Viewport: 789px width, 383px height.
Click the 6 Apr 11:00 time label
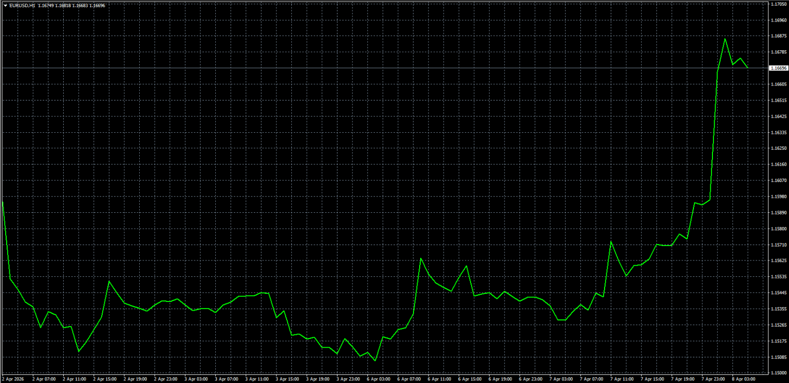click(x=440, y=379)
